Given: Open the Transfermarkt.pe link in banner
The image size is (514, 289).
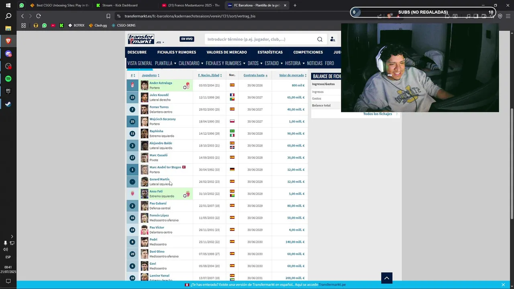Looking at the screenshot, I should click(332, 285).
